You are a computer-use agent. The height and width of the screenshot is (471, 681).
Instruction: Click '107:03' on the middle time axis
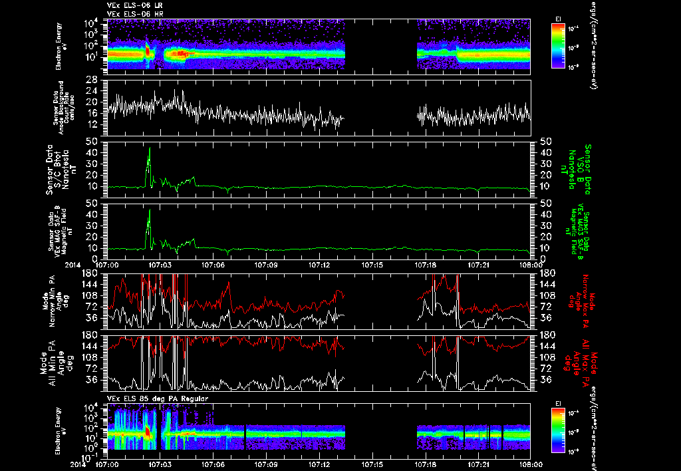[x=160, y=265]
